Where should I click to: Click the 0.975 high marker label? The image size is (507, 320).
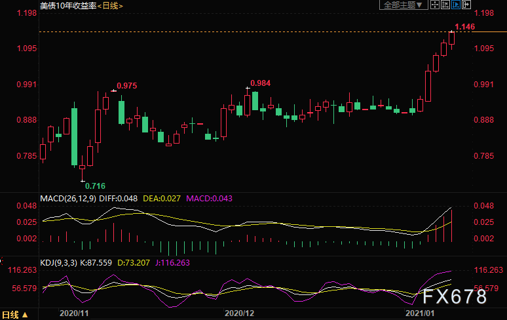tap(127, 86)
